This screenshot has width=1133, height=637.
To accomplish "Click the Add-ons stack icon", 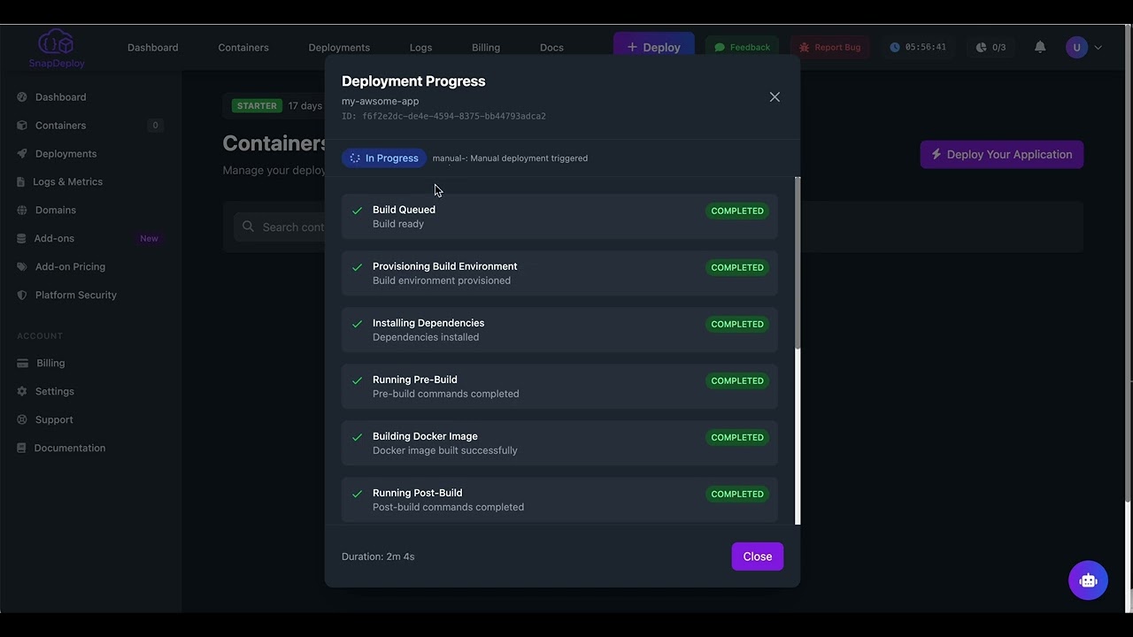I will pos(22,239).
